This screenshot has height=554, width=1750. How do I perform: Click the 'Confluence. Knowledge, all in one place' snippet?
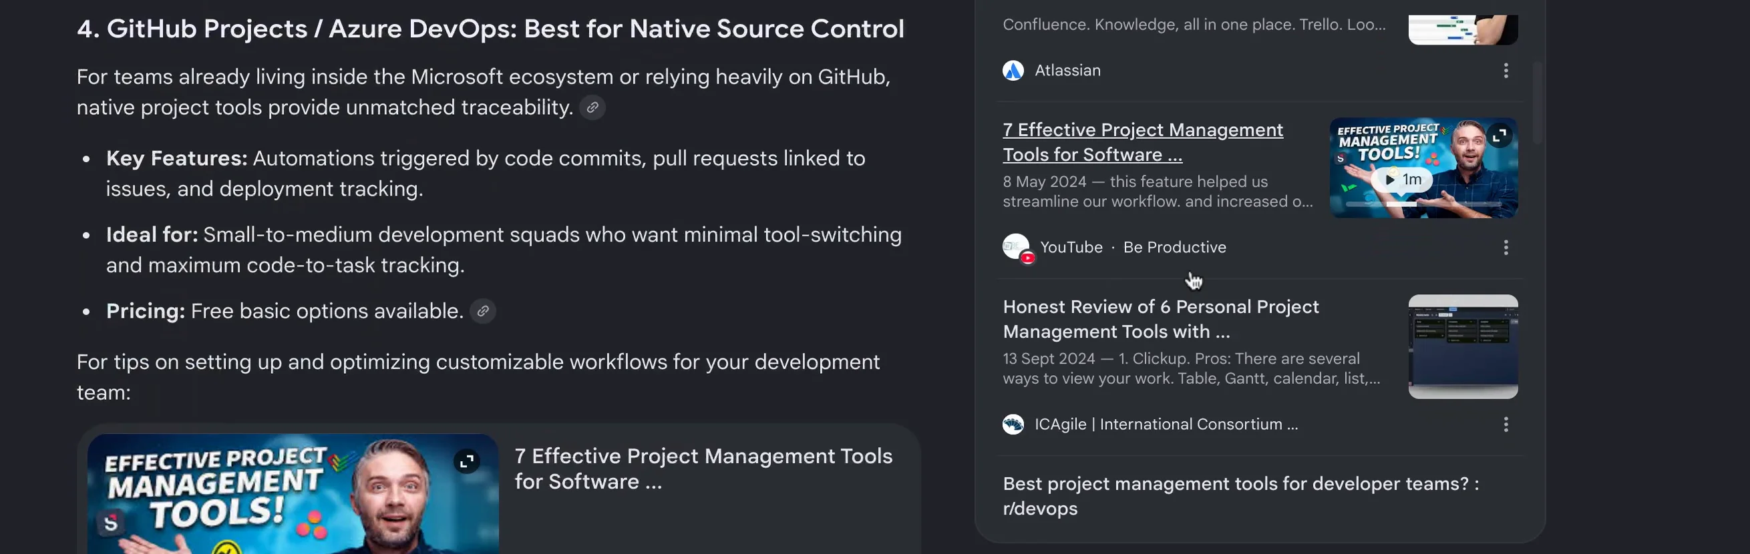click(x=1194, y=25)
